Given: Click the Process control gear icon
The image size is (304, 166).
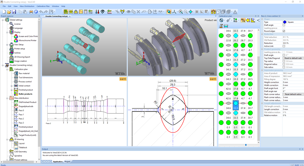Looking at the screenshot, I should click(16, 82).
